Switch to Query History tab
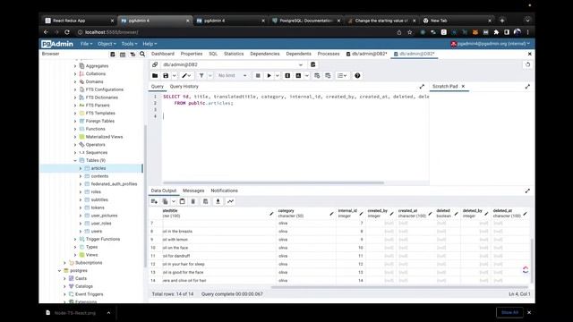The height and width of the screenshot is (322, 573). tap(184, 87)
